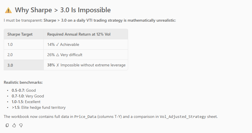Click the "1.0-1.5: Excellent" bullet item
The height and width of the screenshot is (133, 252).
tap(26, 102)
